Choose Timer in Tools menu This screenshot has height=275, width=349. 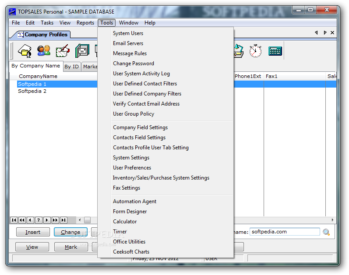click(166, 232)
